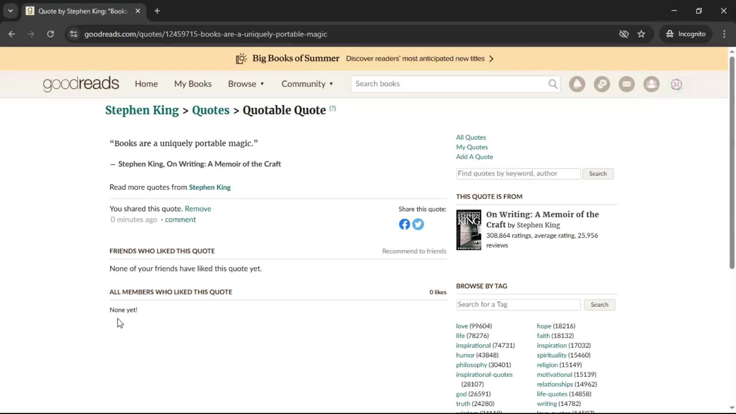Bookmark this page with the star icon
The width and height of the screenshot is (736, 414).
point(641,34)
